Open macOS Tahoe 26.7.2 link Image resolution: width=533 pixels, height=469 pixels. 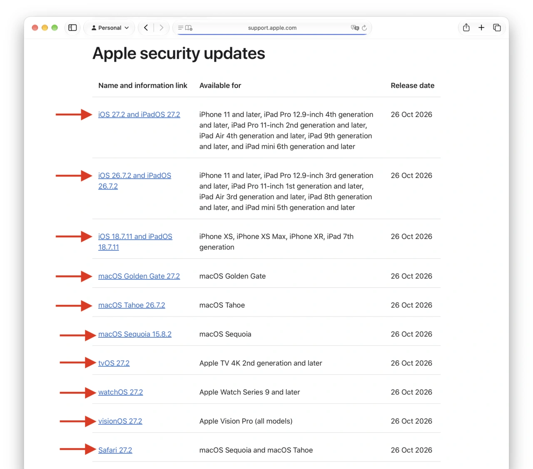coord(132,305)
